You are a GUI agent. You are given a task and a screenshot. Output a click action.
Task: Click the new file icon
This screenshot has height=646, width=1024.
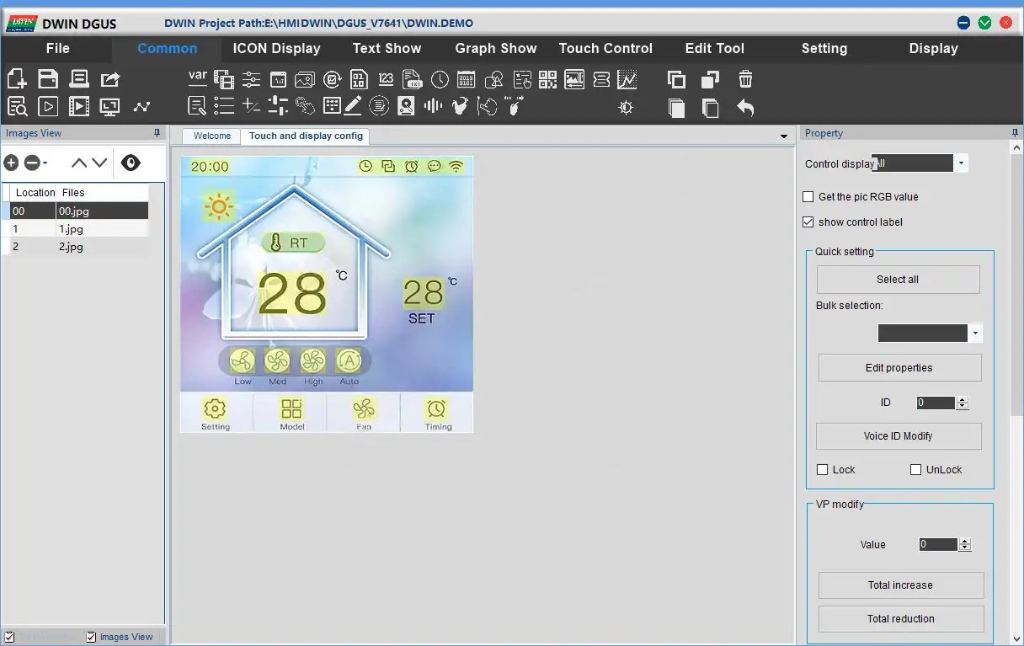17,79
